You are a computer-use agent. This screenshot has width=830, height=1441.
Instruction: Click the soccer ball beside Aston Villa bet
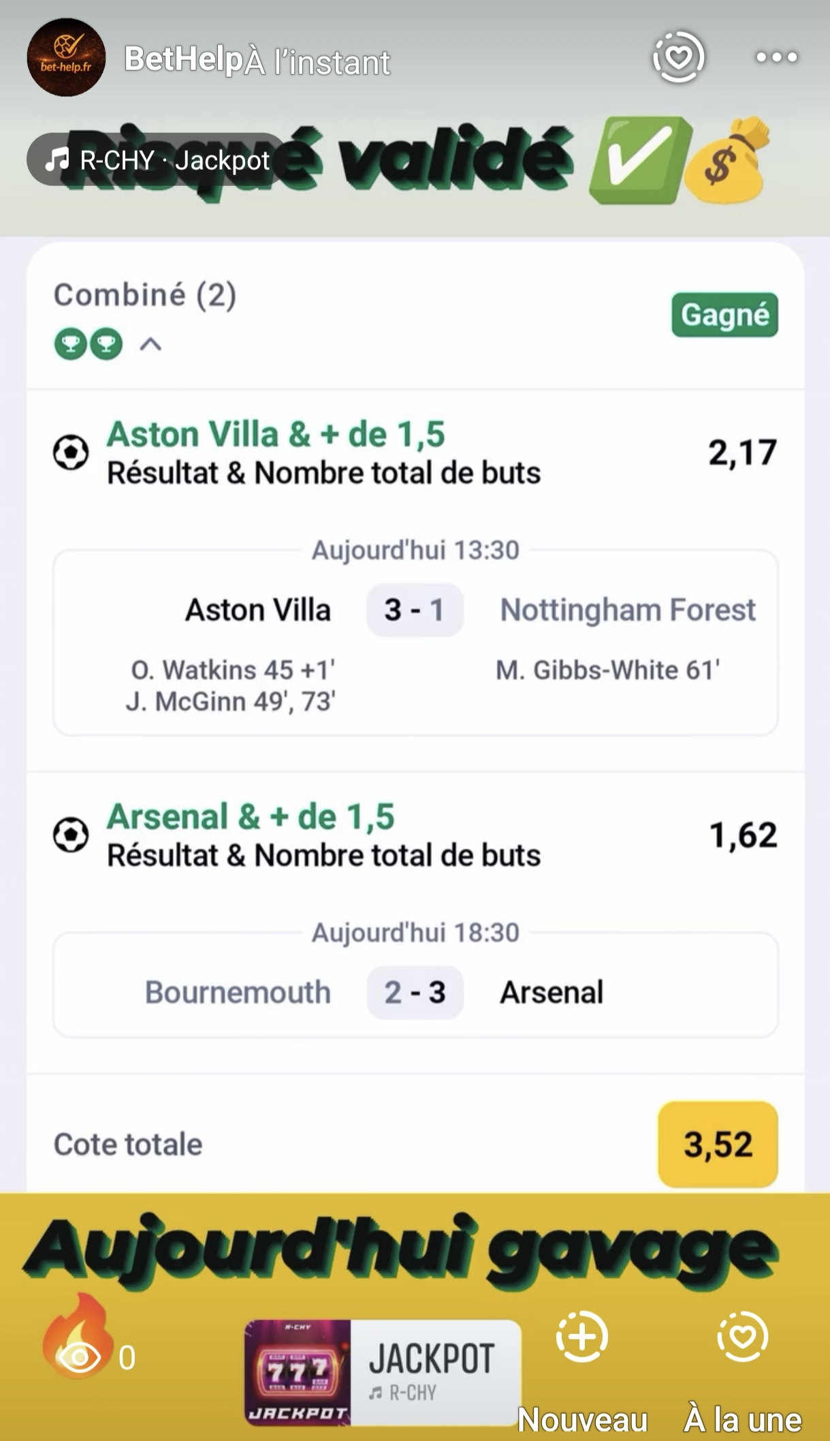pyautogui.click(x=71, y=452)
